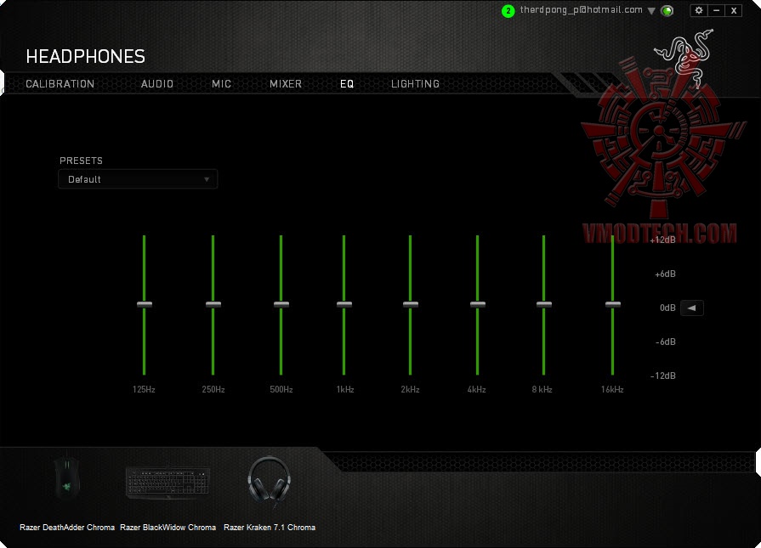Click the Razer DeathAdder Chroma label

pos(67,527)
